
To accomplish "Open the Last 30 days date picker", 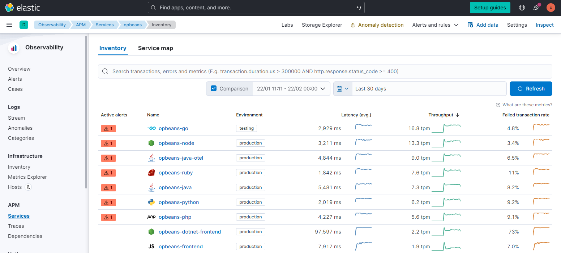I will click(429, 89).
